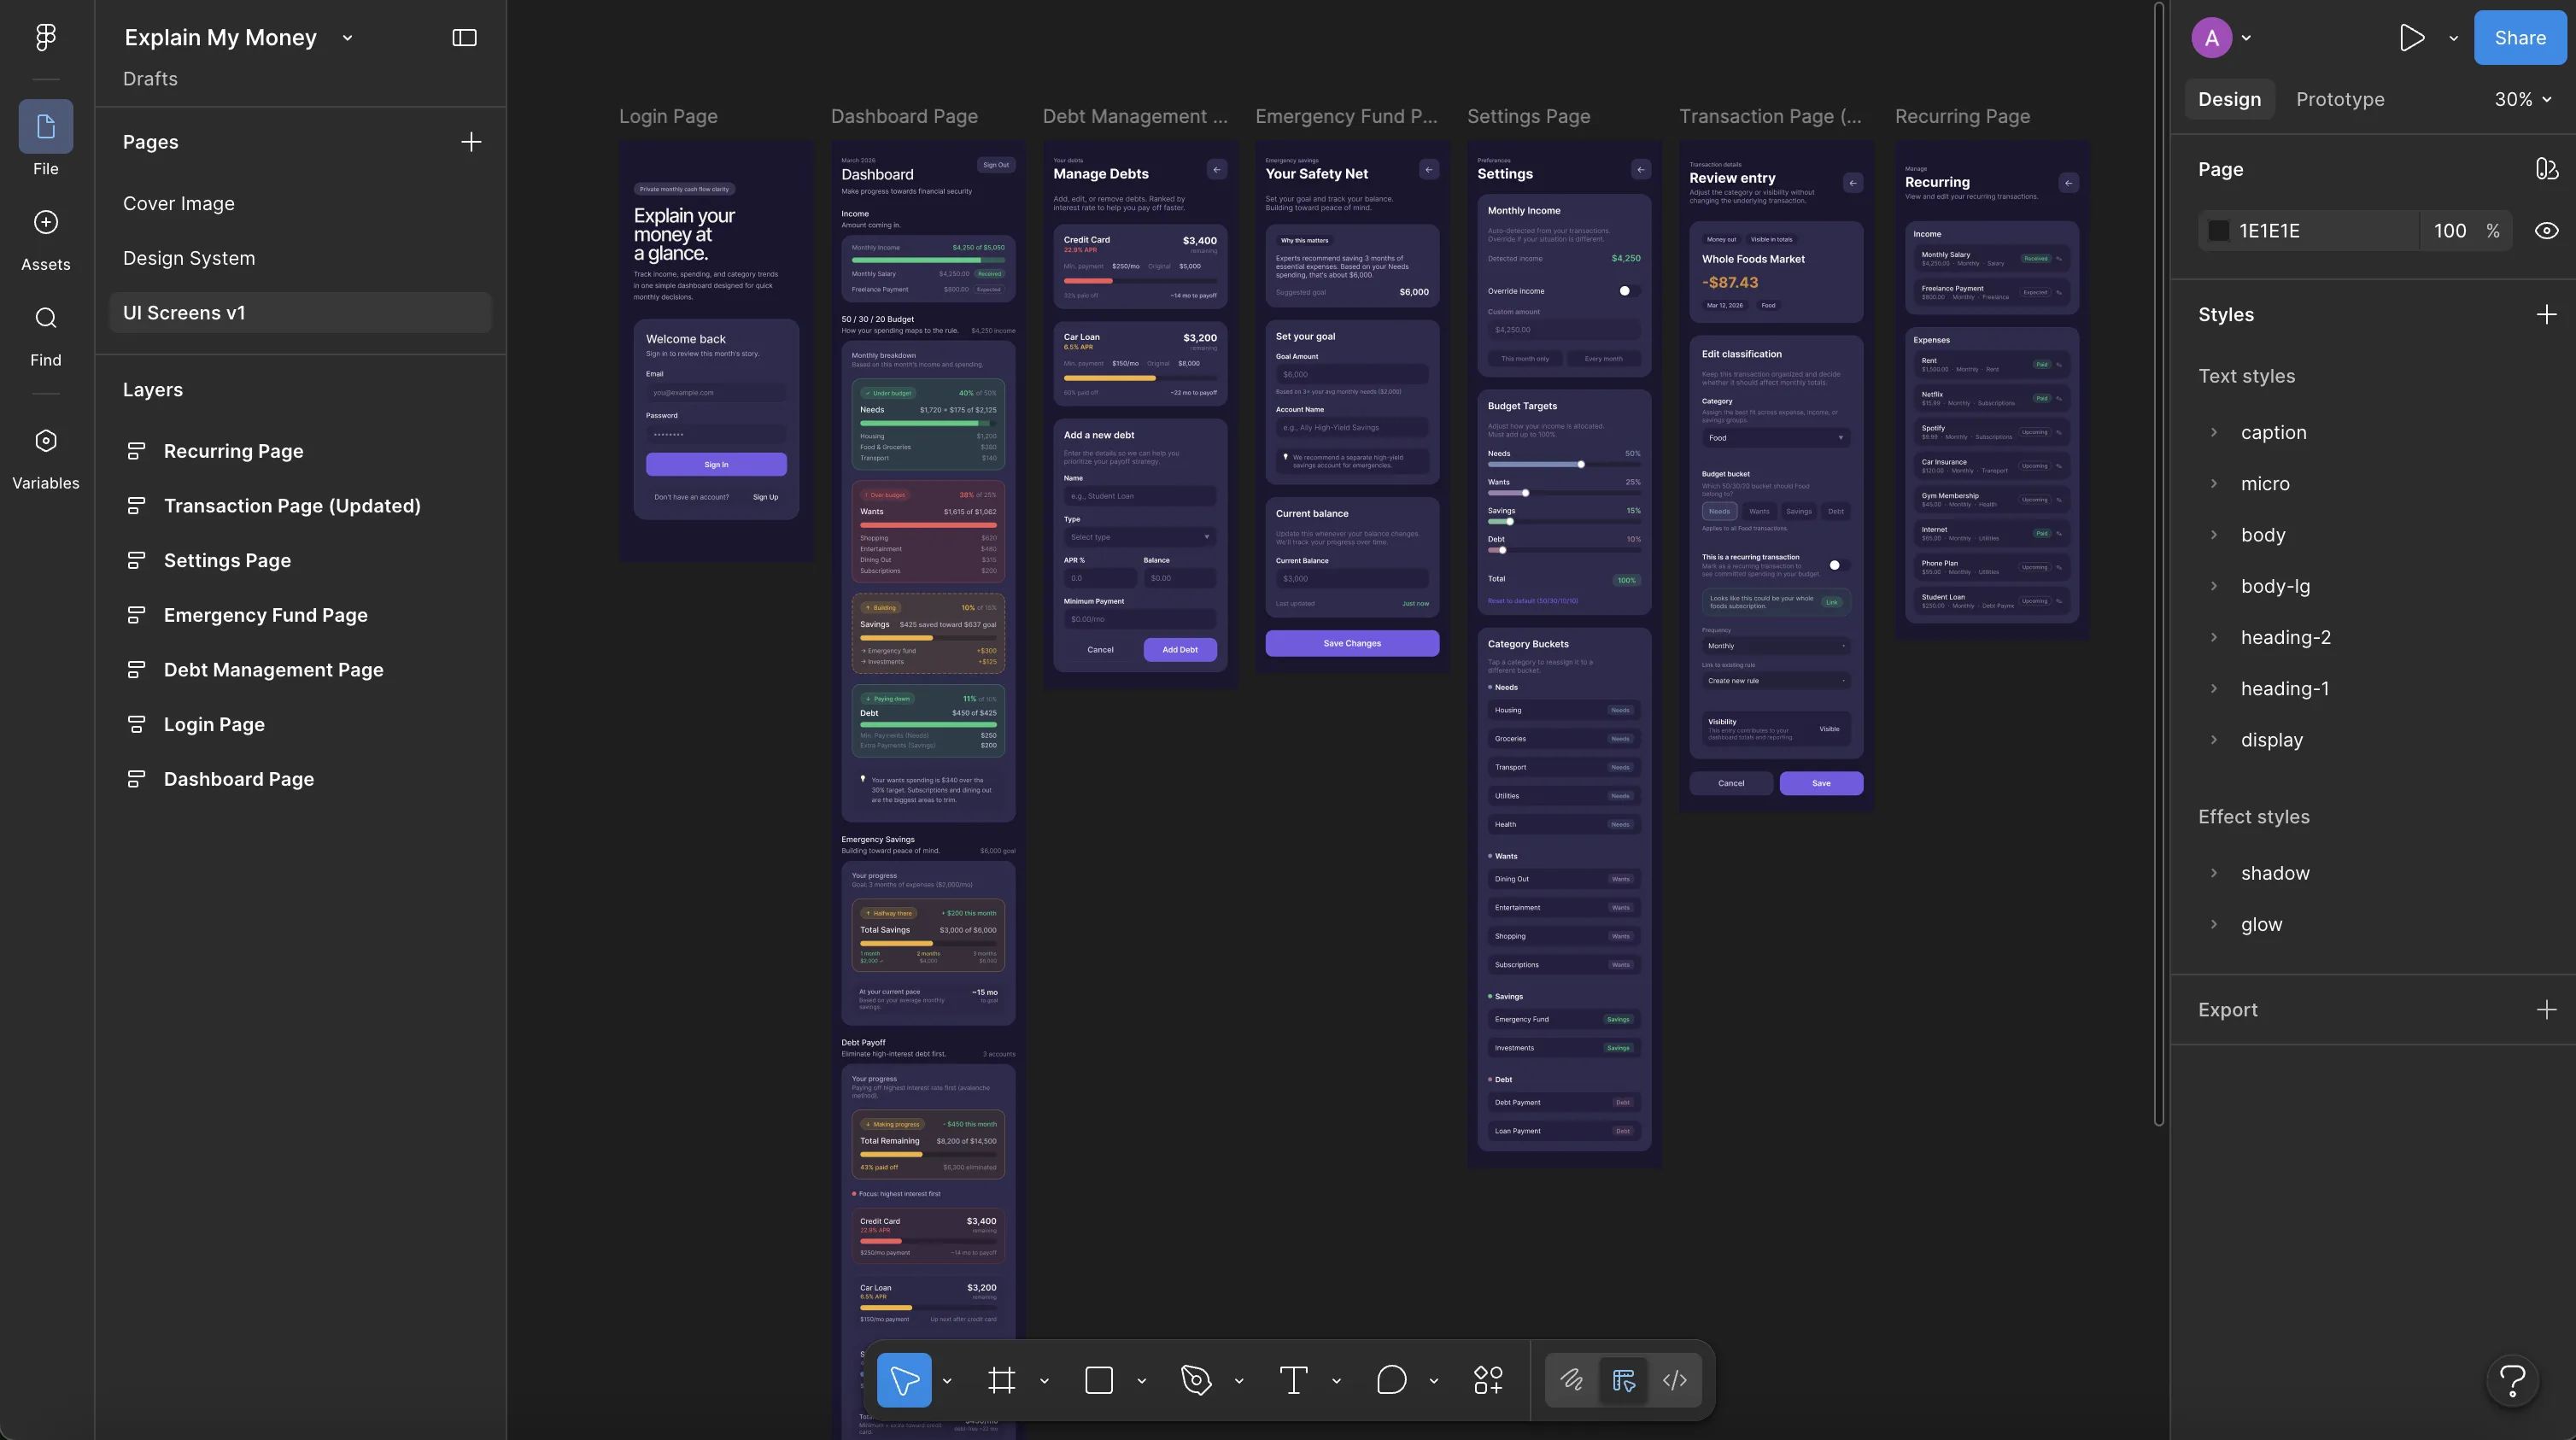Viewport: 2576px width, 1440px height.
Task: Toggle visibility of the page background color
Action: [2546, 230]
